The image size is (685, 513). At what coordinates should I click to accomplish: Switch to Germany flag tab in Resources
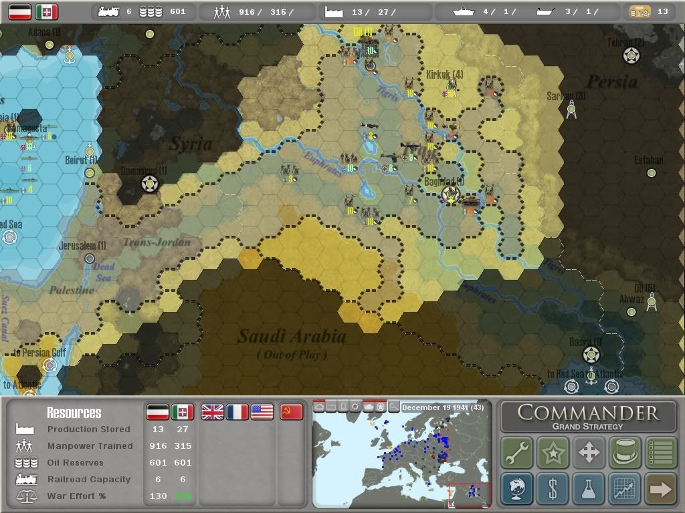[157, 411]
